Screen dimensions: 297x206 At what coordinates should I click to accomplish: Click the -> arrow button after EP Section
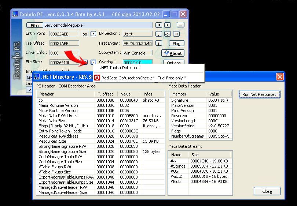point(167,34)
